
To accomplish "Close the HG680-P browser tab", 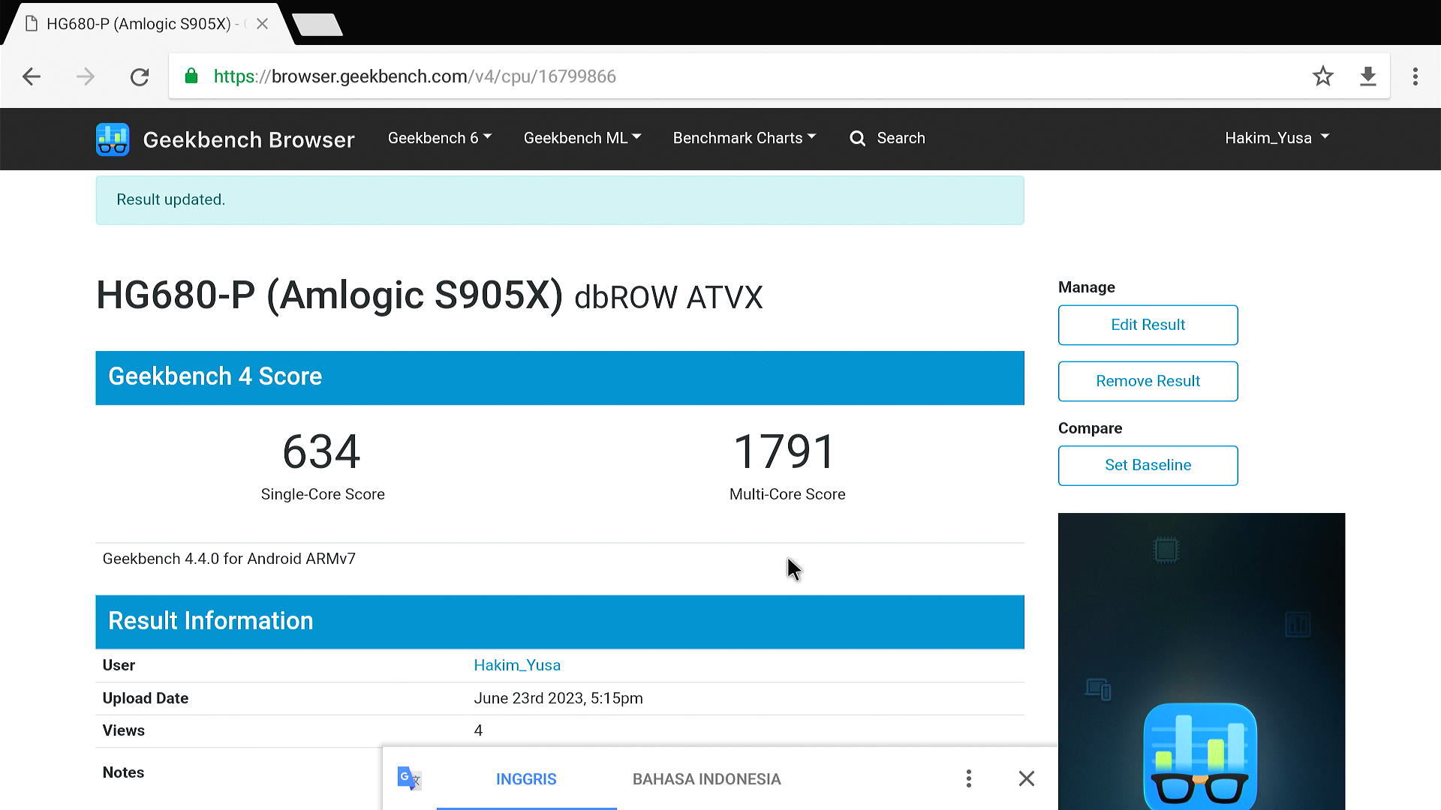I will pos(262,24).
